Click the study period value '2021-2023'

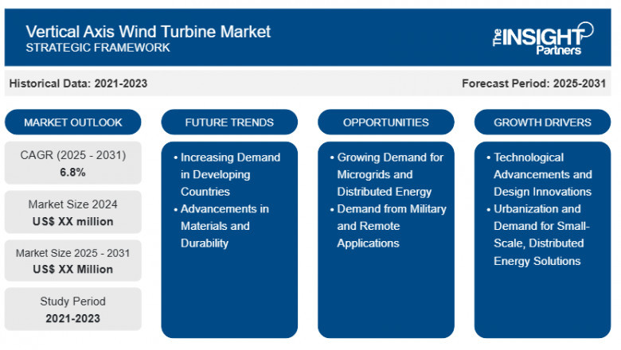pyautogui.click(x=73, y=318)
